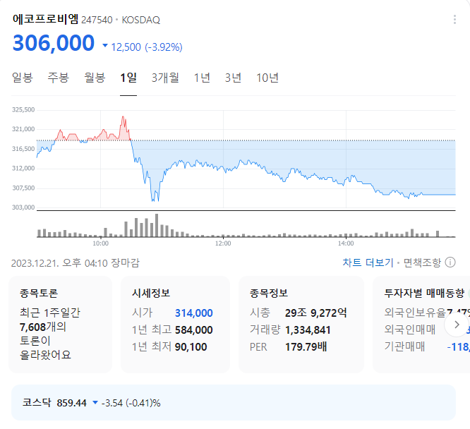The image size is (470, 429).
Task: Click the down triangle beside 코스닥 859.44
Action: tap(95, 402)
